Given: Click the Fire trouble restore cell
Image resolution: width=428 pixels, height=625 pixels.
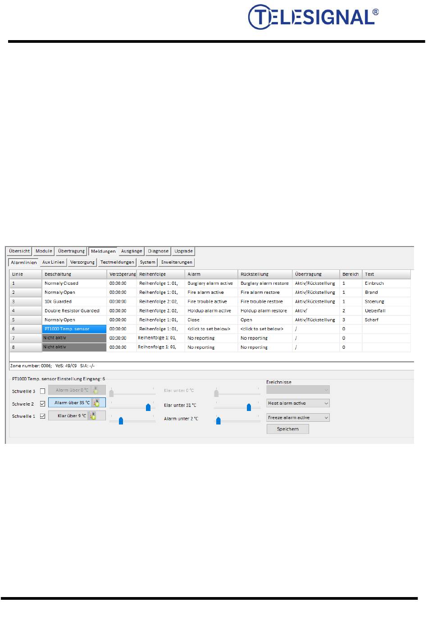Looking at the screenshot, I should point(265,301).
